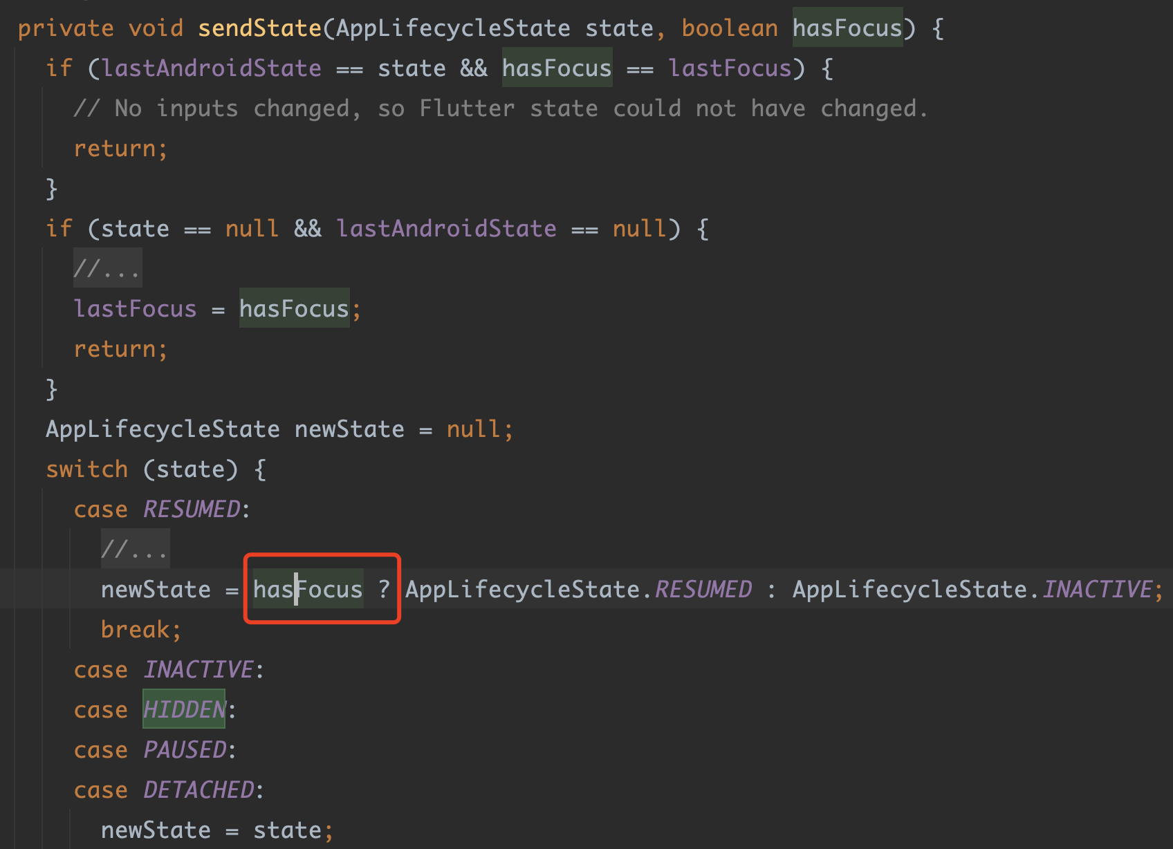The width and height of the screenshot is (1173, 849).
Task: Click null assigned to newState declaration
Action: click(x=474, y=429)
